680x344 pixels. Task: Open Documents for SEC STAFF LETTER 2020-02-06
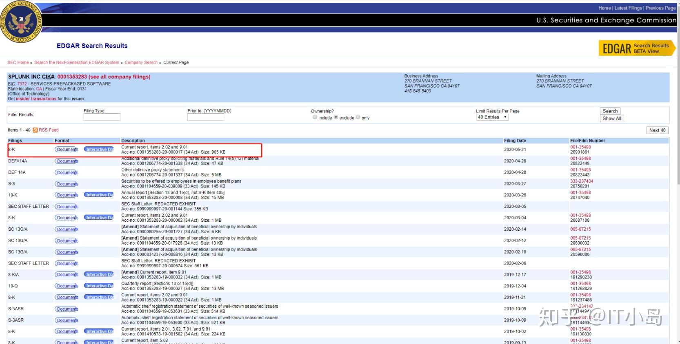point(67,264)
